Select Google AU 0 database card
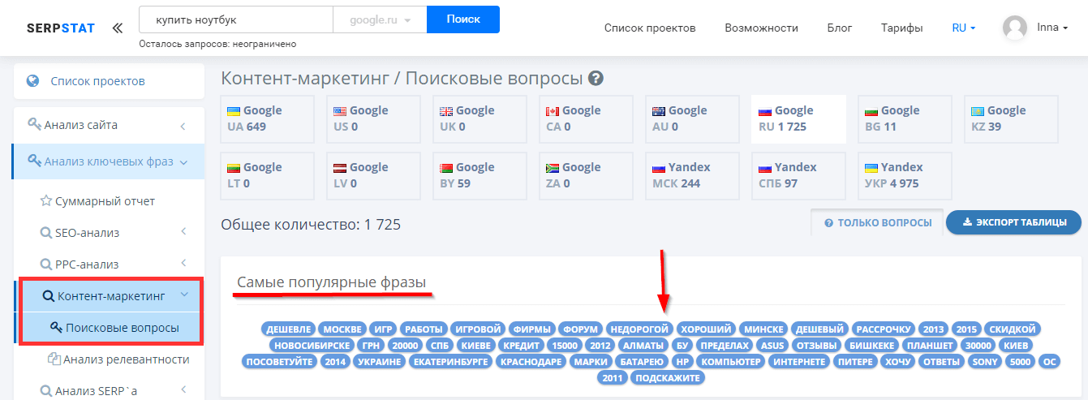The width and height of the screenshot is (1088, 400). 692,119
